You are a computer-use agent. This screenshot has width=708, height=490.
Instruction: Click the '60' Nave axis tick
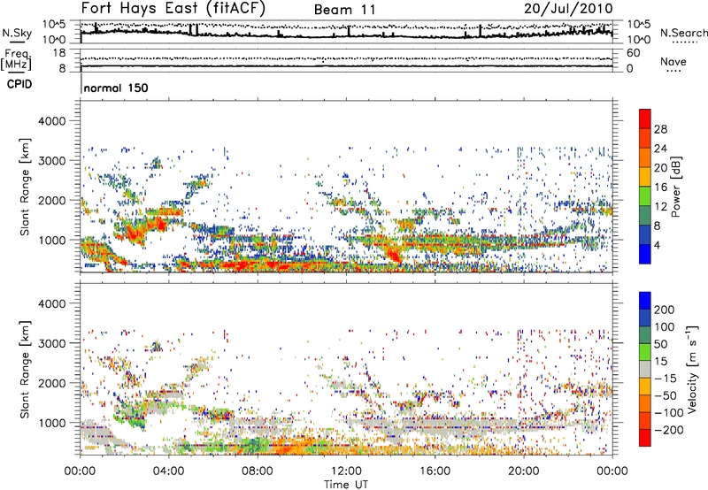(634, 53)
